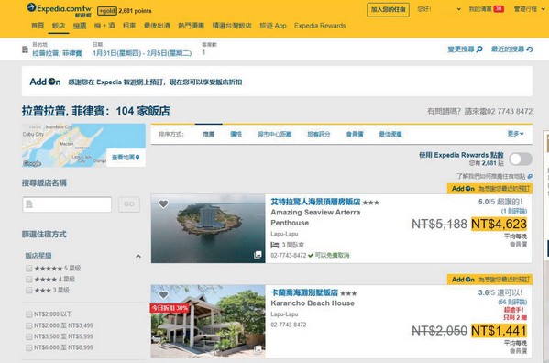The height and width of the screenshot is (363, 549).
Task: Open 旅遊 App in the navigation bar
Action: point(273,26)
